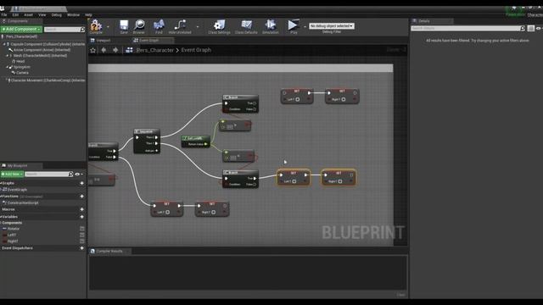543x305 pixels.
Task: Open the Asset menu
Action: 28,15
